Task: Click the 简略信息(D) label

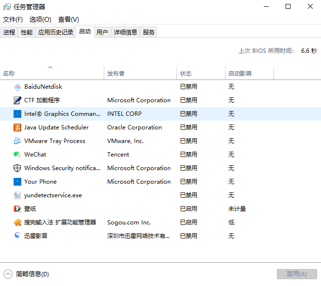Action: pos(32,274)
